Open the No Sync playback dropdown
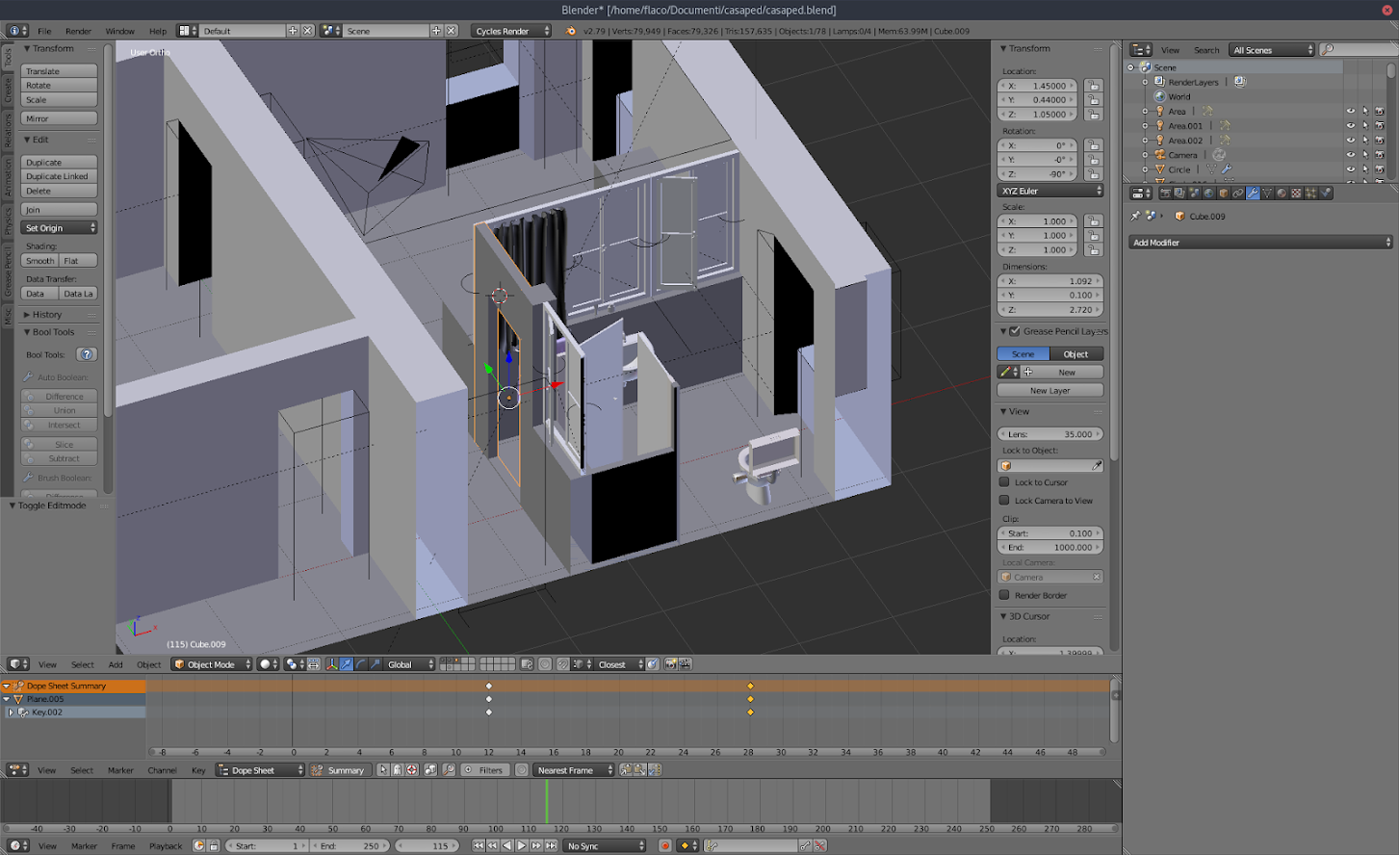 click(x=605, y=845)
